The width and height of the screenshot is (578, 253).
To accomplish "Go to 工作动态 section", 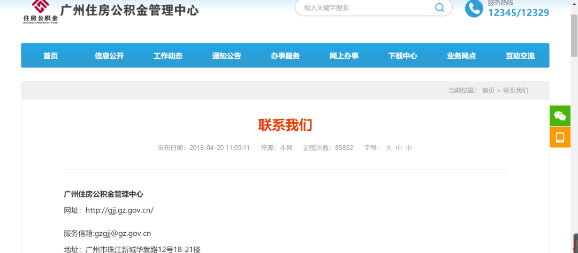I will [x=168, y=56].
